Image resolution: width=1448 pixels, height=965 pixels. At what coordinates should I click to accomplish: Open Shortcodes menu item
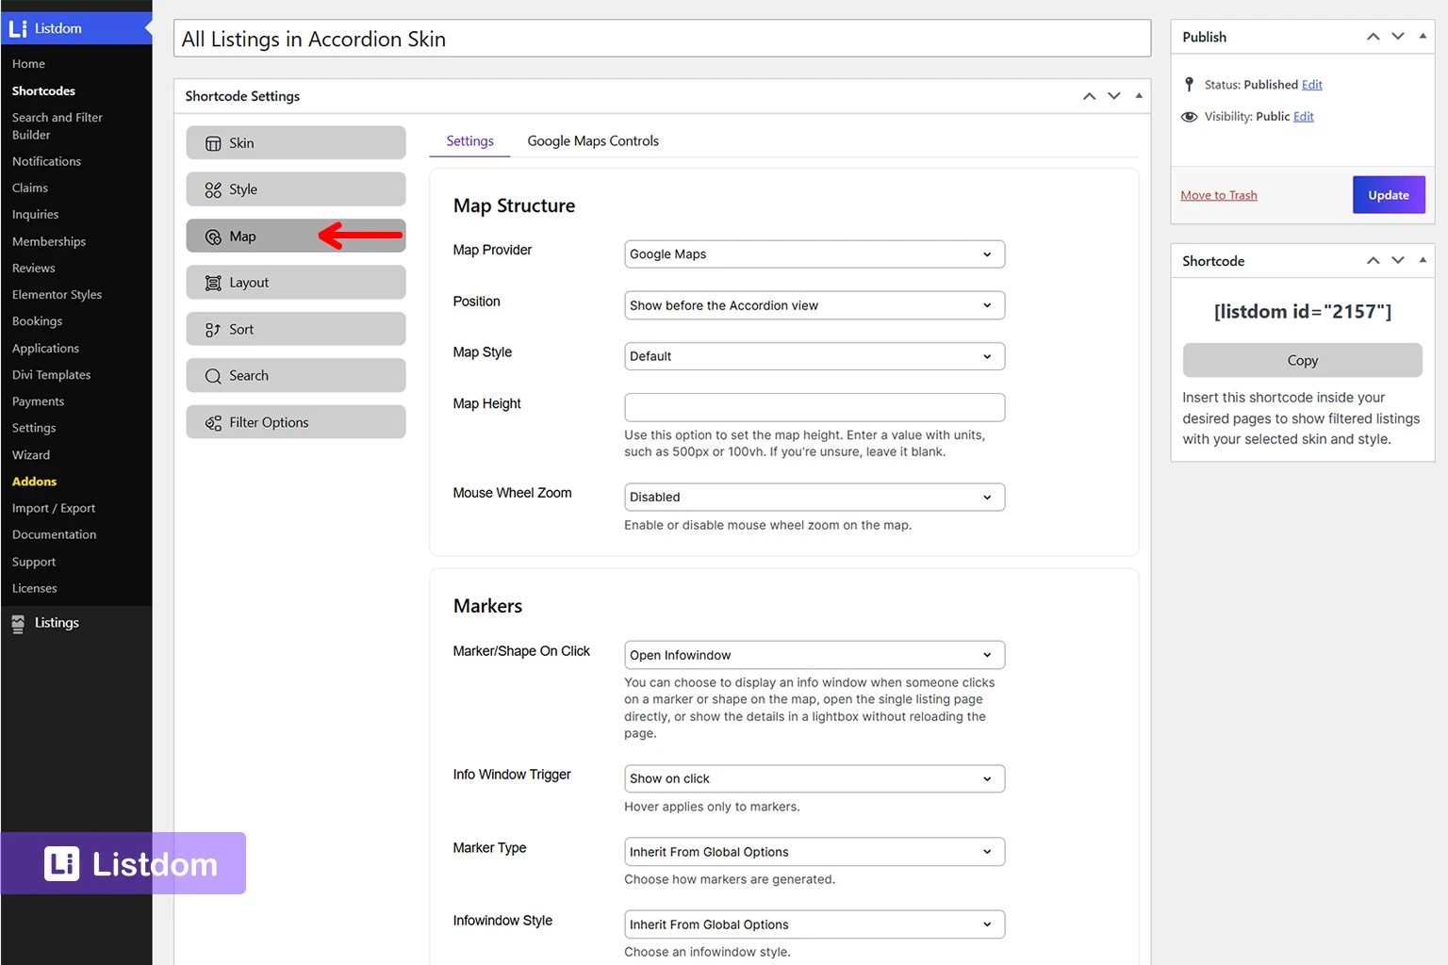pyautogui.click(x=43, y=91)
